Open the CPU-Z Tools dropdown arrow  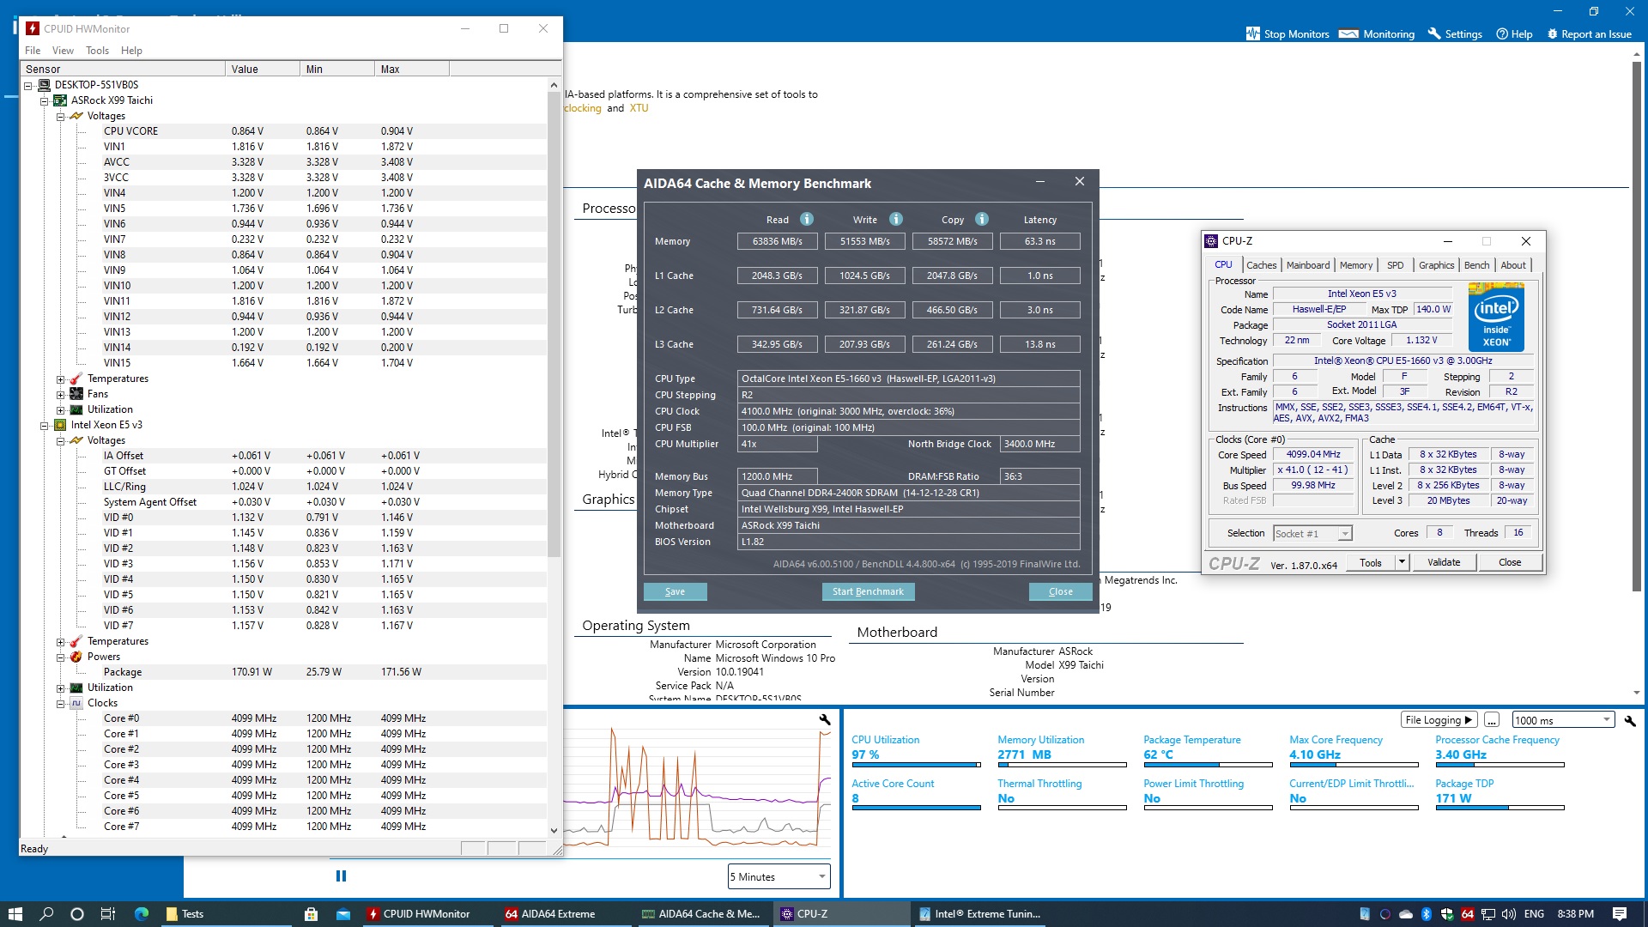pos(1402,562)
